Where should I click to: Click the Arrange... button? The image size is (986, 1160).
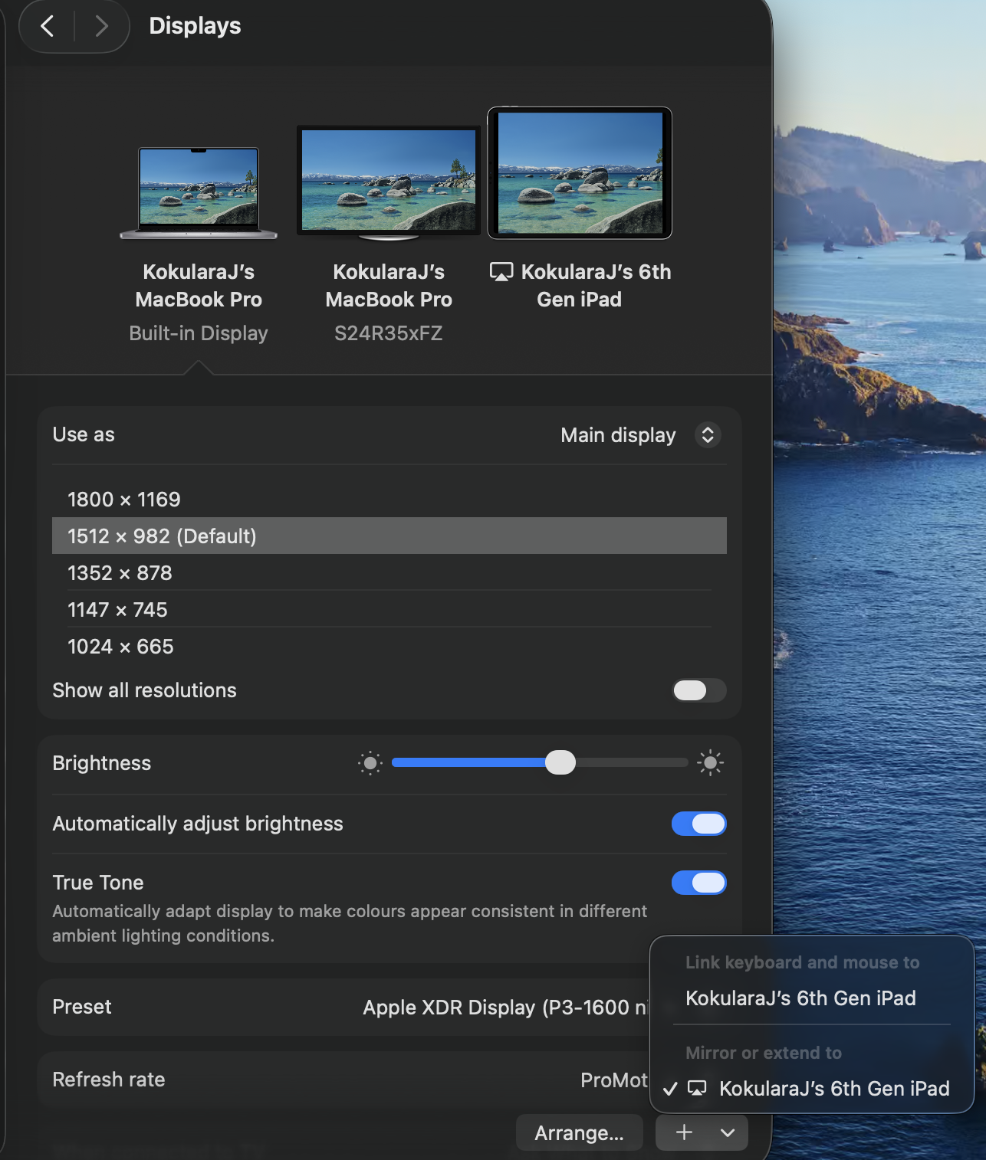579,1132
